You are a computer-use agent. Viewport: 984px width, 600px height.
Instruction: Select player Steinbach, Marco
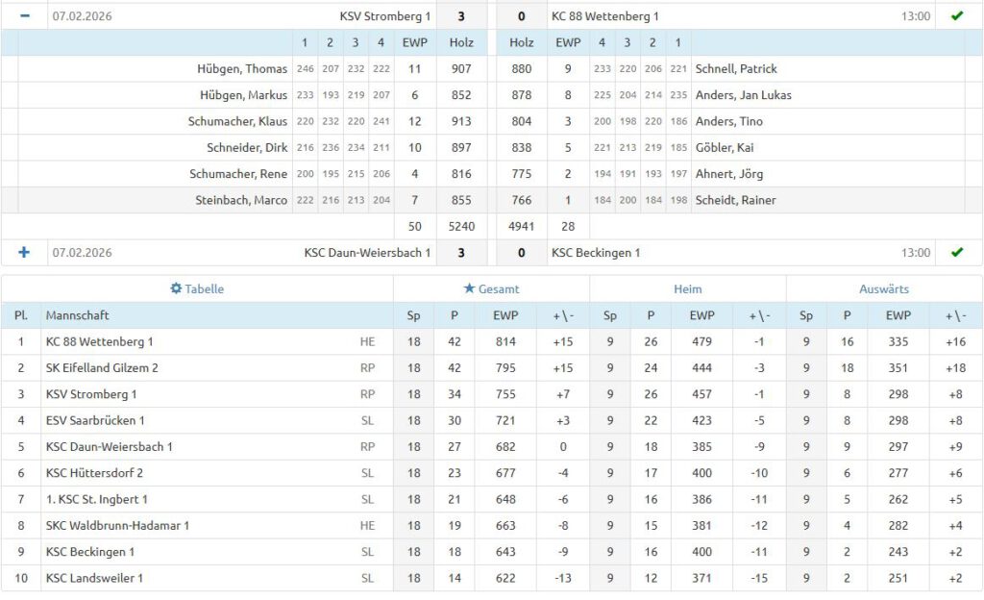tap(243, 200)
